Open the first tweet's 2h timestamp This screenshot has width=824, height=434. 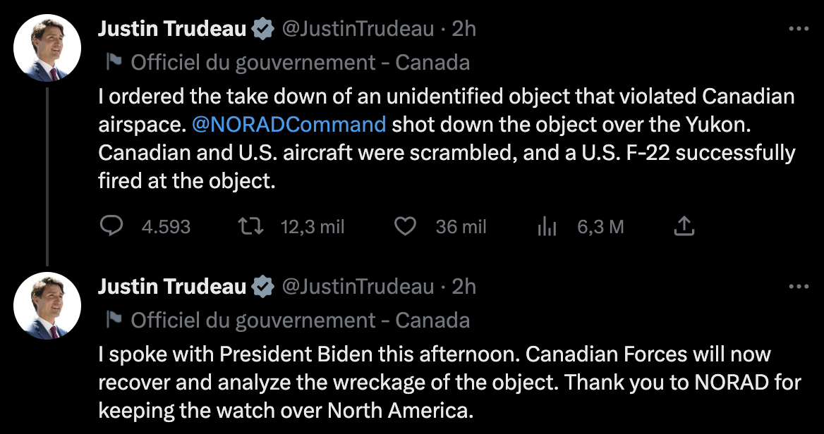pyautogui.click(x=464, y=29)
